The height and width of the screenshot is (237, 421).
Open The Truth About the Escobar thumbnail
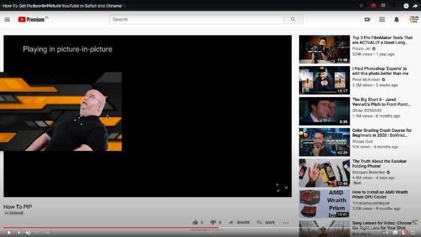tap(324, 173)
